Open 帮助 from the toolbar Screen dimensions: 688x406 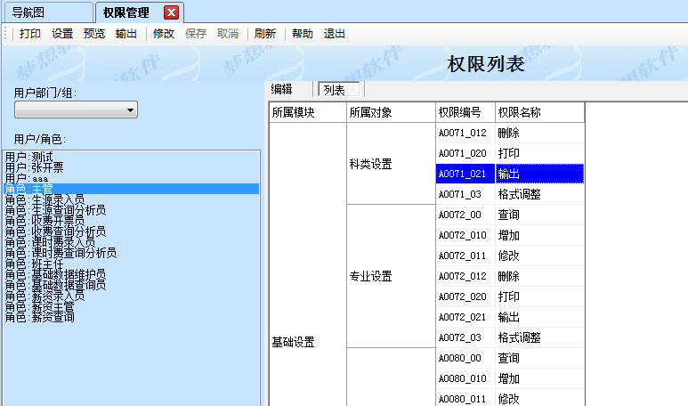click(x=303, y=34)
